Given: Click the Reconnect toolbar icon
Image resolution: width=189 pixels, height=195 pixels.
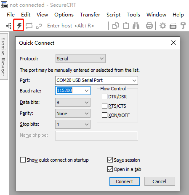Looking at the screenshot, I should click(29, 26).
